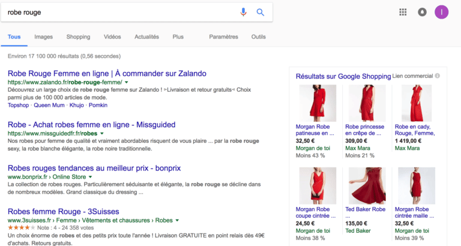Submit search with the magnifying glass icon
Viewport: 461px width, 246px height.
pos(260,13)
